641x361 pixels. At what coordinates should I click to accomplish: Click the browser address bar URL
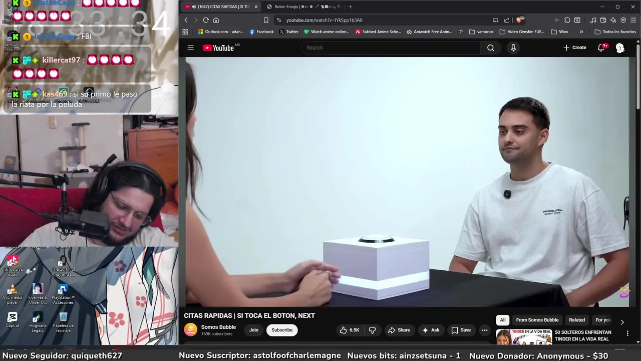point(324,20)
